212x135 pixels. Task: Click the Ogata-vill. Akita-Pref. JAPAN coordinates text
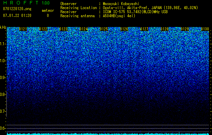pyautogui.click(x=150, y=8)
